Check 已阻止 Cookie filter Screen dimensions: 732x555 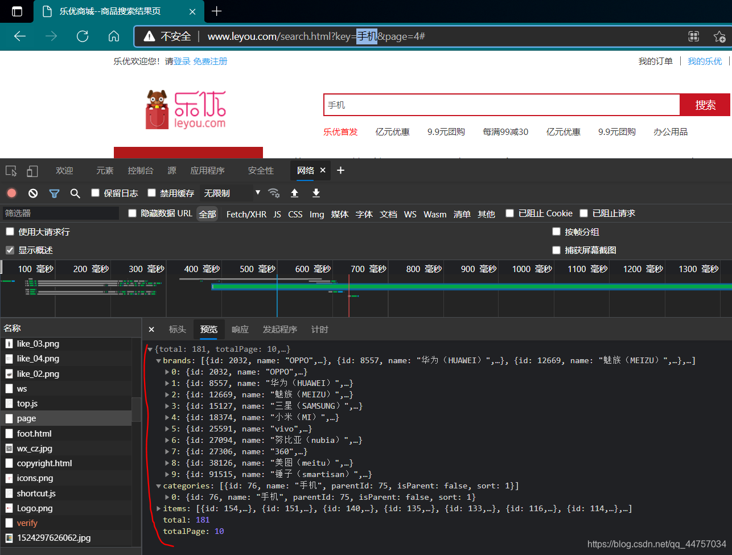point(510,213)
